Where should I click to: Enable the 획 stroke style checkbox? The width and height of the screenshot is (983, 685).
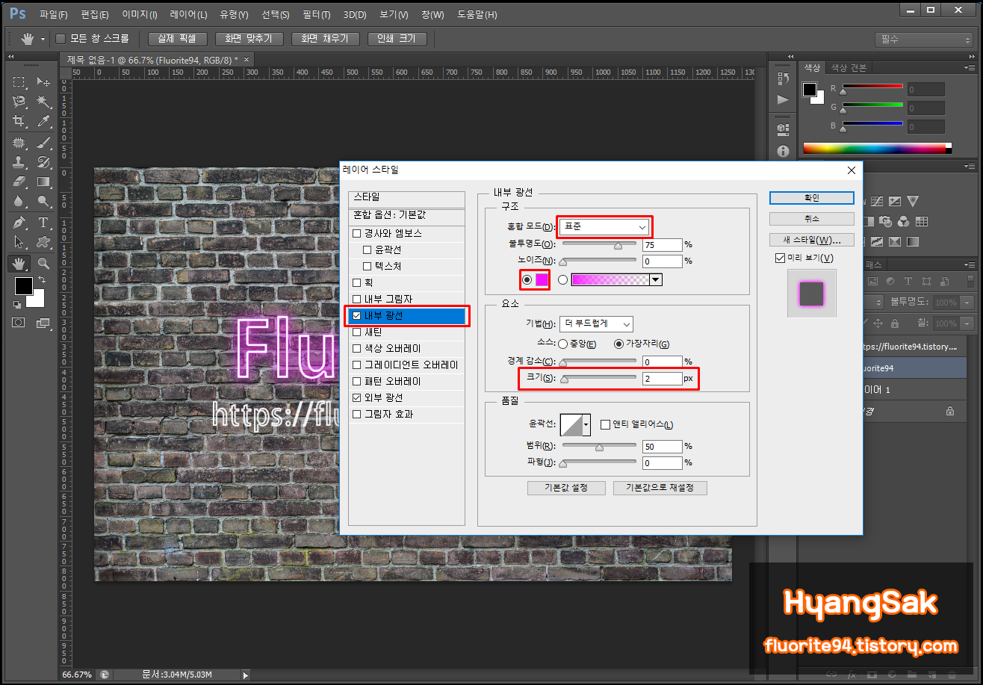(x=357, y=282)
